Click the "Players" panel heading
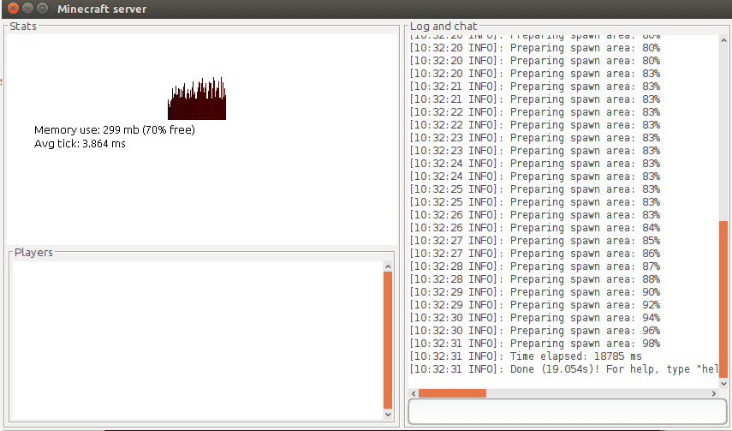The image size is (732, 431). click(x=33, y=253)
